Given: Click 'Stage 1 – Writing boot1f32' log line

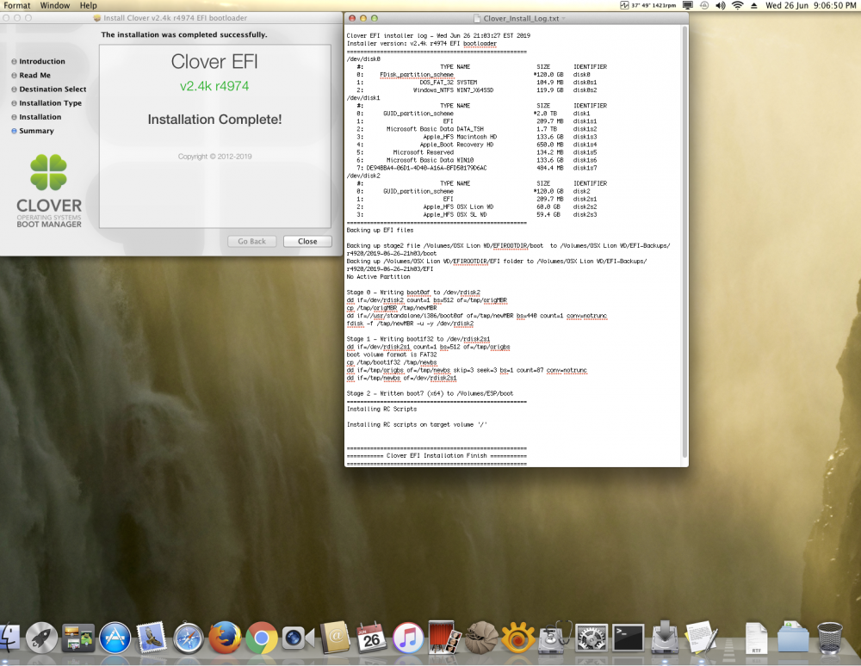Looking at the screenshot, I should pyautogui.click(x=418, y=339).
